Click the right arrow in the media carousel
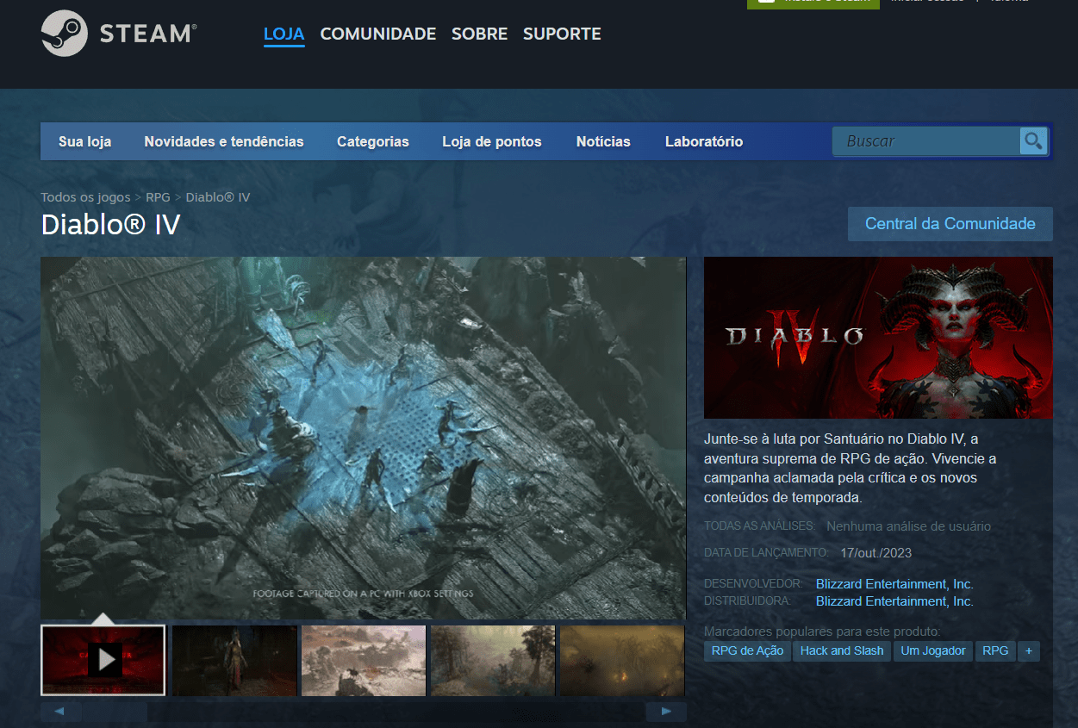This screenshot has width=1078, height=728. [665, 711]
